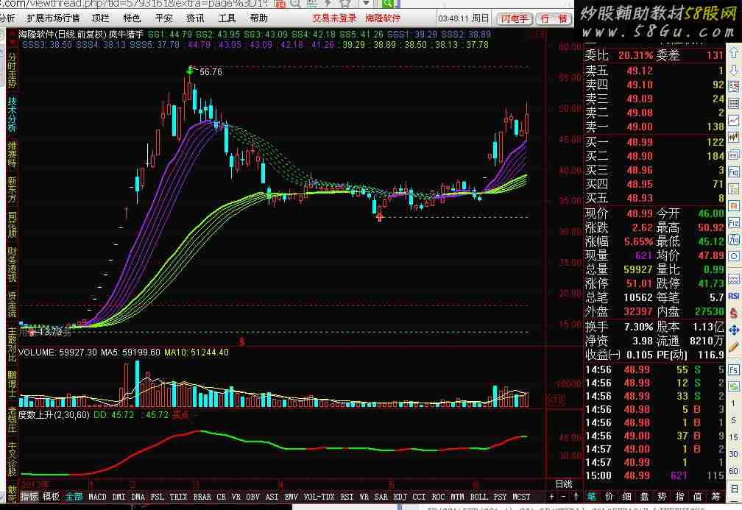Click the down arrow icon in right toolbar
The image size is (742, 510).
tap(733, 70)
